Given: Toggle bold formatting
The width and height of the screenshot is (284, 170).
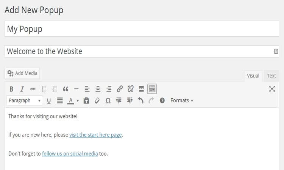Looking at the screenshot, I should [x=11, y=89].
